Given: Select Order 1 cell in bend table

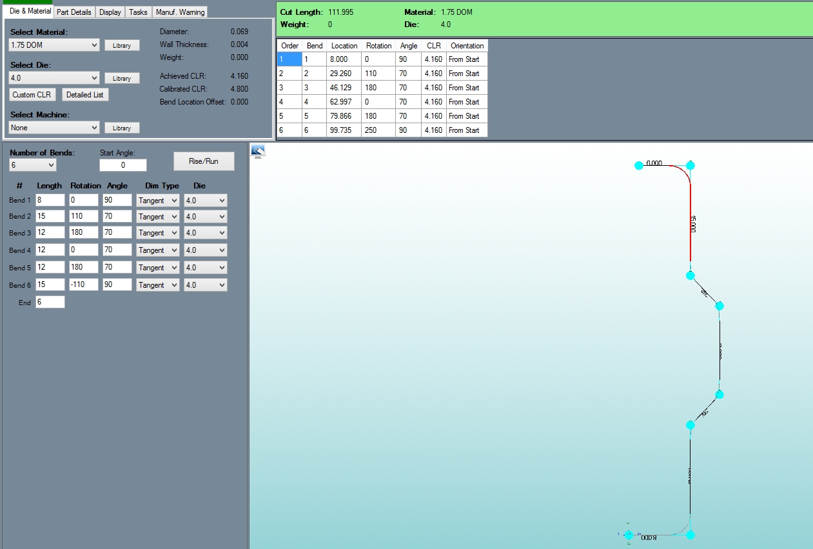Looking at the screenshot, I should tap(289, 59).
